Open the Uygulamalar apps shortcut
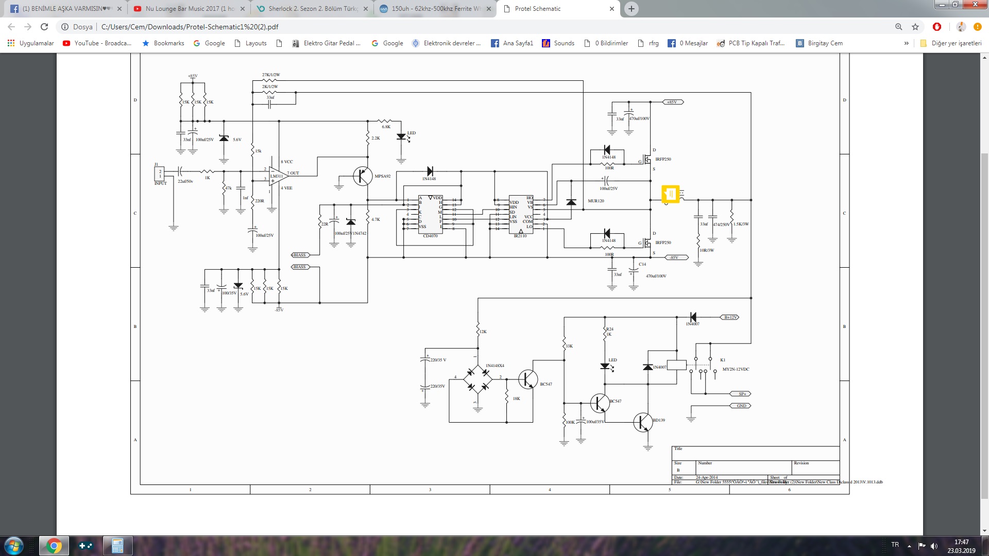The image size is (989, 556). click(x=30, y=43)
